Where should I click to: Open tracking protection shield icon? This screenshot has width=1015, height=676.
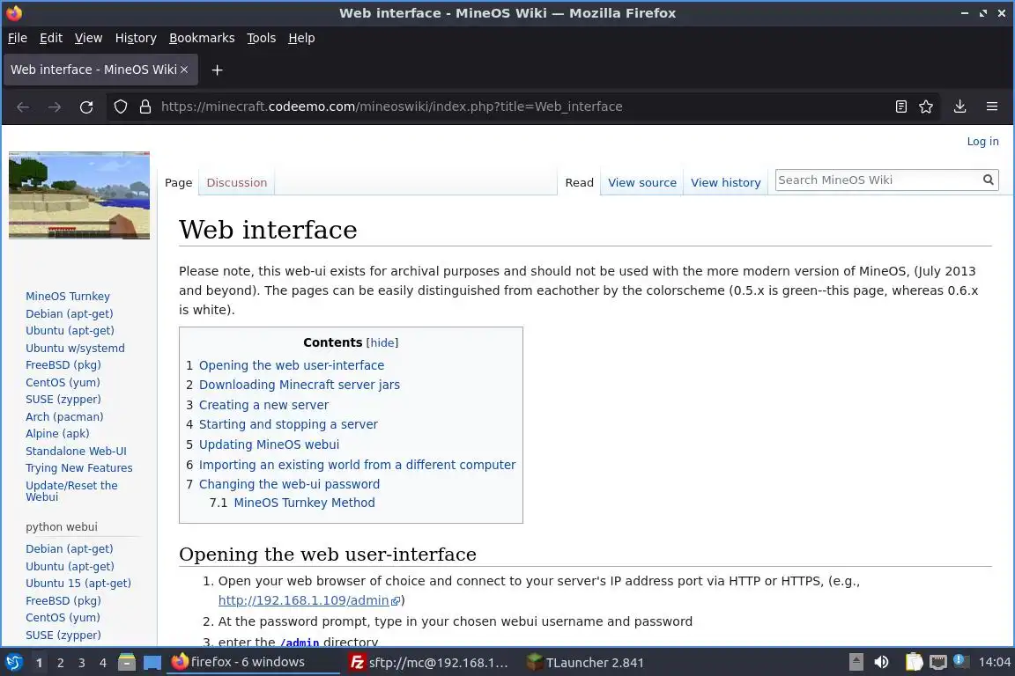pyautogui.click(x=121, y=107)
